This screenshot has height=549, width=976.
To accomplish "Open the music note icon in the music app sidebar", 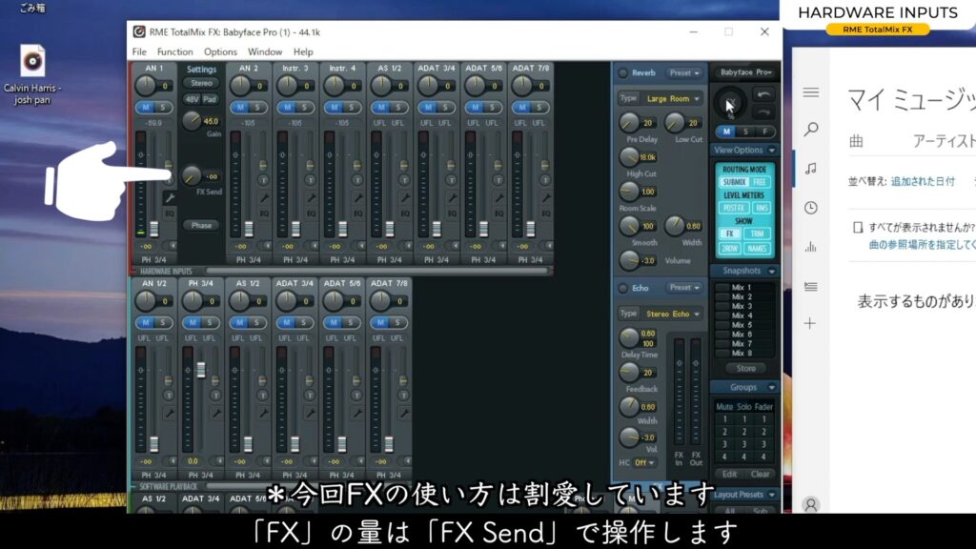I will coord(810,169).
